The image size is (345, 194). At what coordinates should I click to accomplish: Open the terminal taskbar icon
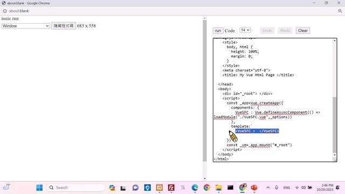point(230,188)
